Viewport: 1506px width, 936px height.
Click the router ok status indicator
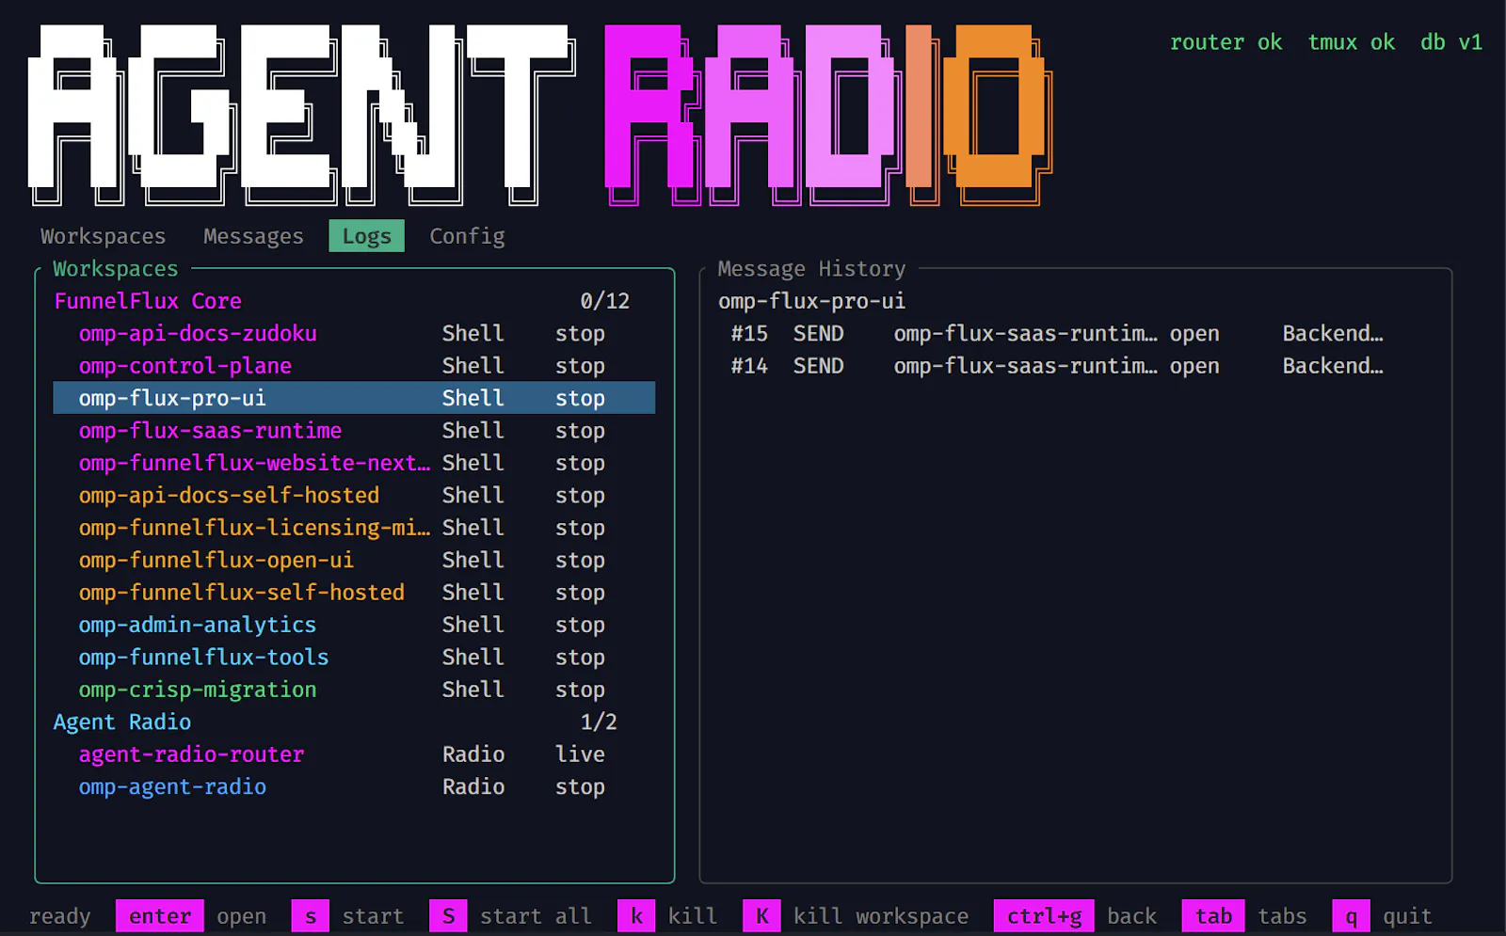(1226, 42)
